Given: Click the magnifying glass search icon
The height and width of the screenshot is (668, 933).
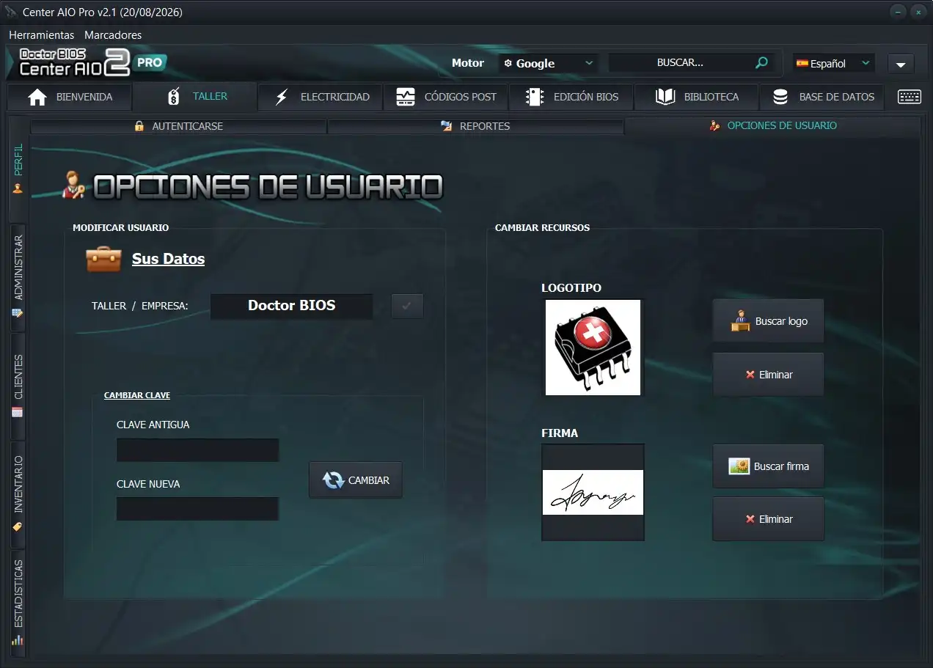Looking at the screenshot, I should coord(762,63).
